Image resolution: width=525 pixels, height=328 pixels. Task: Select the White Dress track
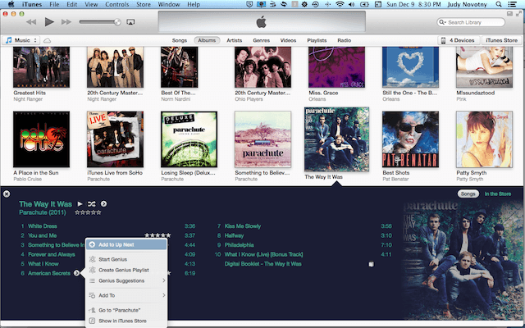tap(42, 226)
